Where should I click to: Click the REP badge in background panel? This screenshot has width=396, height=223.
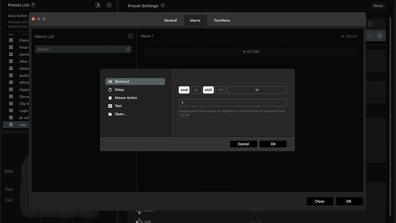click(x=370, y=36)
